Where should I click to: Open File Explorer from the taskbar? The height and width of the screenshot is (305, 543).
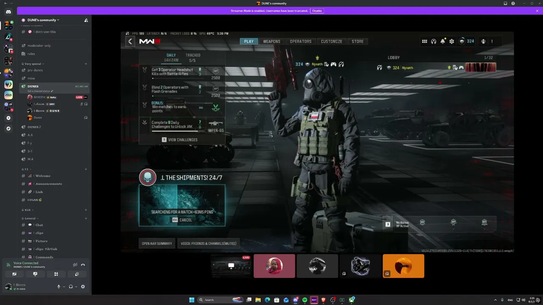click(258, 300)
